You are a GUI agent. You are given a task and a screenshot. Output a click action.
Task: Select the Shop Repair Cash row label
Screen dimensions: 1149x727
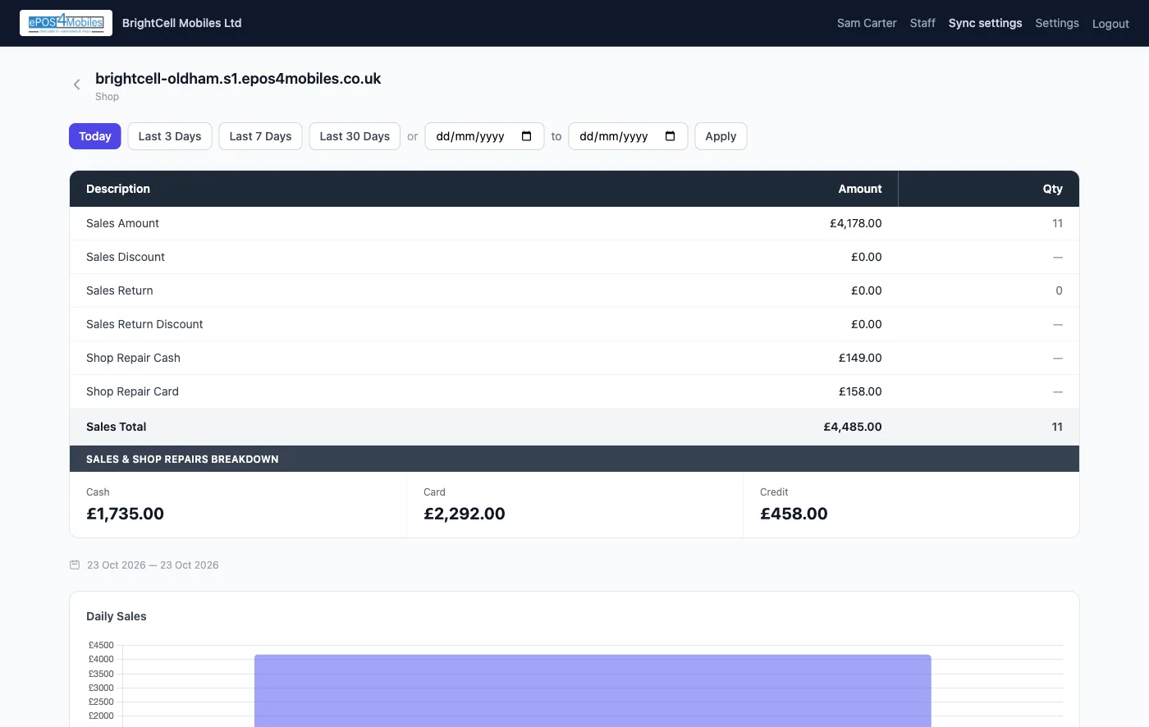click(133, 358)
